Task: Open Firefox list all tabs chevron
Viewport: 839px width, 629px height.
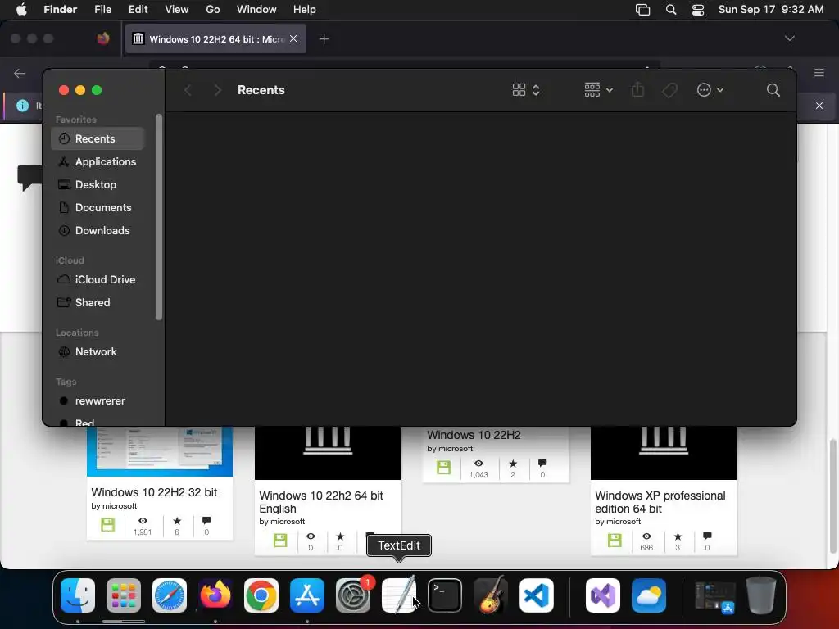Action: tap(789, 38)
